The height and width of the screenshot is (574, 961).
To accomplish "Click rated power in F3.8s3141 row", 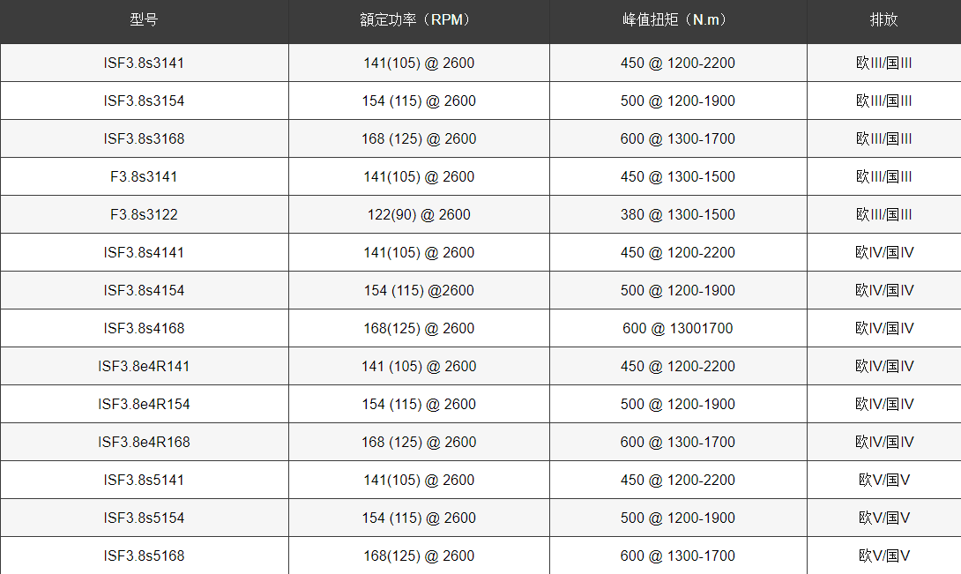I will pos(419,177).
